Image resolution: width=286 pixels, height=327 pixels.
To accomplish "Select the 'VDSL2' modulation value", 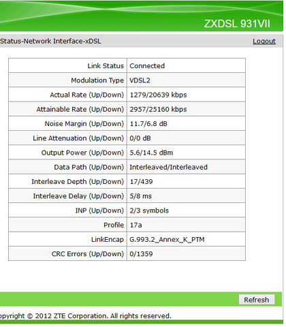I will point(140,80).
